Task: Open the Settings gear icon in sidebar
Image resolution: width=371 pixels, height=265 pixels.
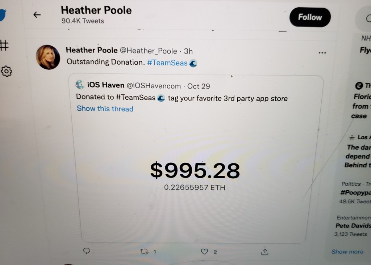Action: point(7,71)
